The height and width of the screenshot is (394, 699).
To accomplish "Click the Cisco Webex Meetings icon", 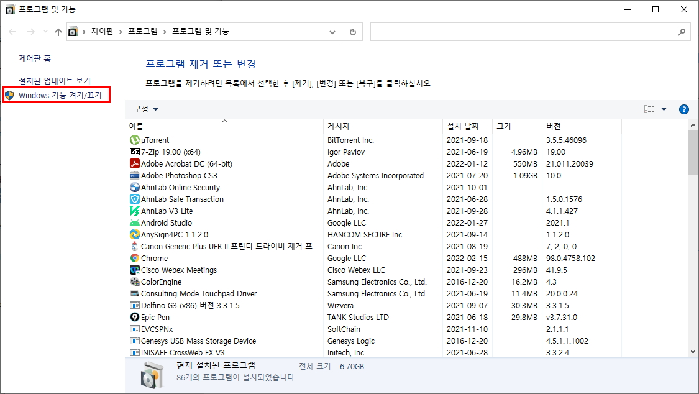I will click(135, 270).
